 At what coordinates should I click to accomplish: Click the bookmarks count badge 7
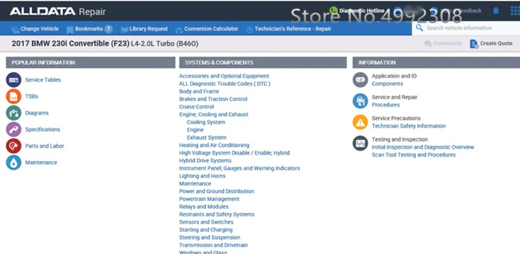(108, 29)
